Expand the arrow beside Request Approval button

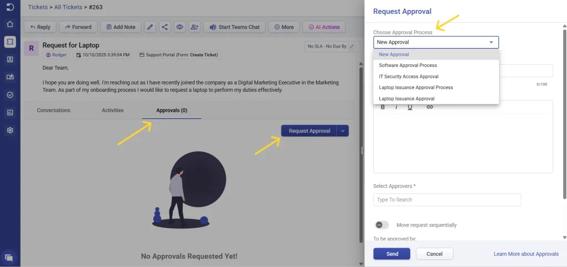point(343,131)
